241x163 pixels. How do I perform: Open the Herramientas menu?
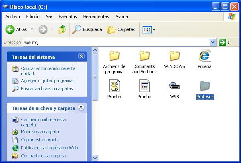click(x=96, y=17)
